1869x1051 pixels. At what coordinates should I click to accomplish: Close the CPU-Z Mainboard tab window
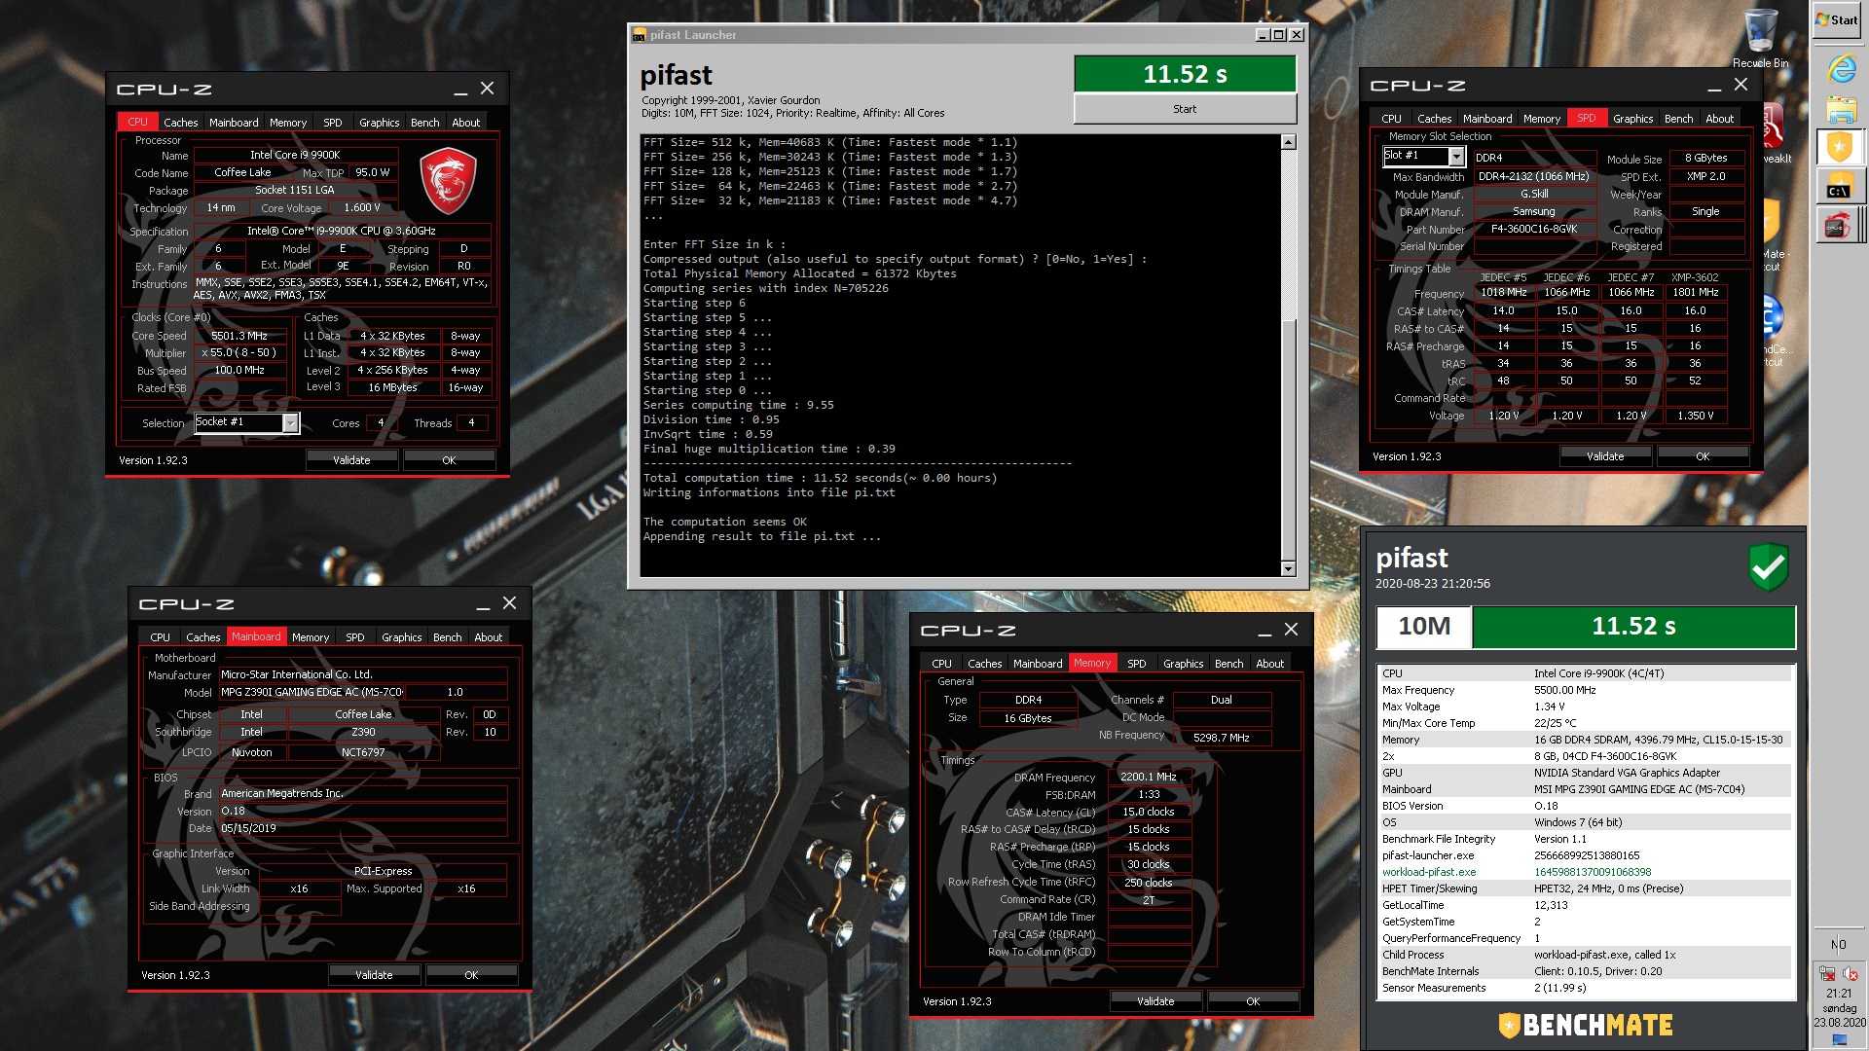509,603
